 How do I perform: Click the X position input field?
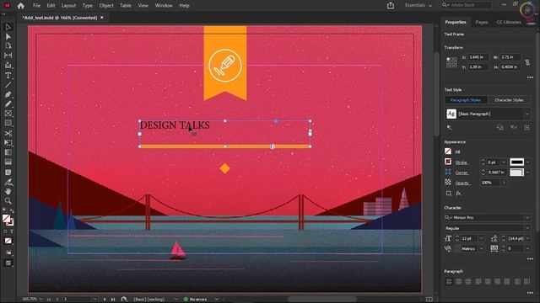point(478,57)
